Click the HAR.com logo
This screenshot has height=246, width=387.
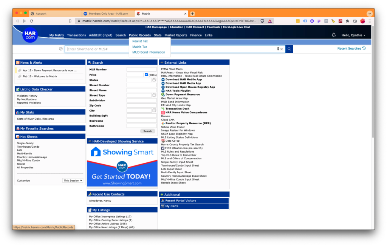(30, 35)
